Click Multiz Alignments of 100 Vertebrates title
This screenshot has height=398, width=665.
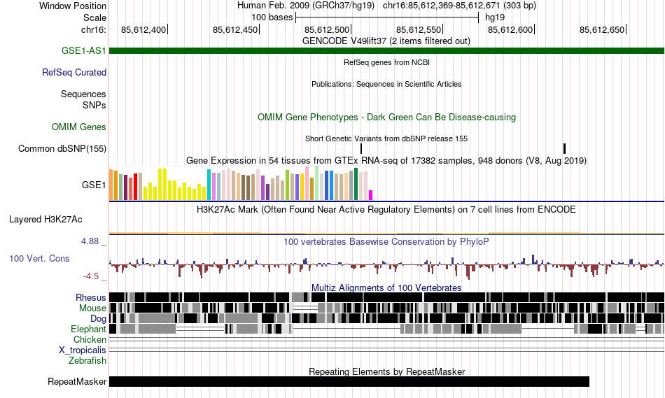coord(386,287)
